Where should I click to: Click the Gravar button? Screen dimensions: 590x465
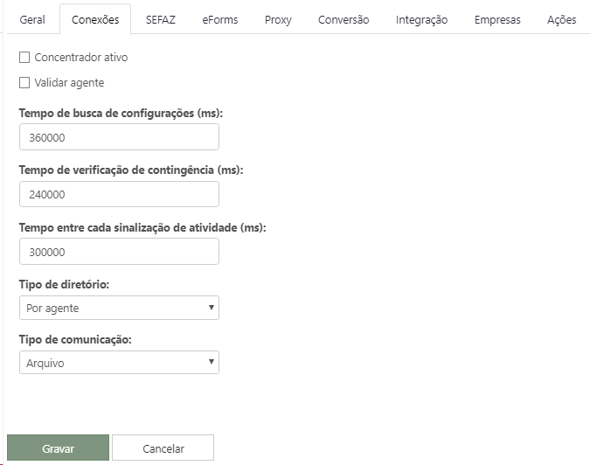tap(58, 448)
